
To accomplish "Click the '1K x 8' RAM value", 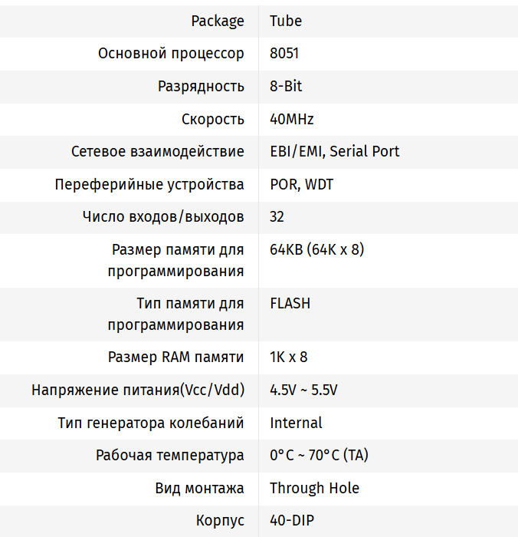I will 289,357.
